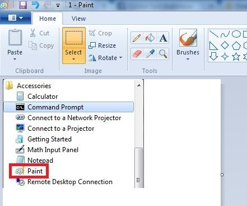Click Calculator in the pasted menu list
This screenshot has width=247, height=206.
tap(37, 97)
